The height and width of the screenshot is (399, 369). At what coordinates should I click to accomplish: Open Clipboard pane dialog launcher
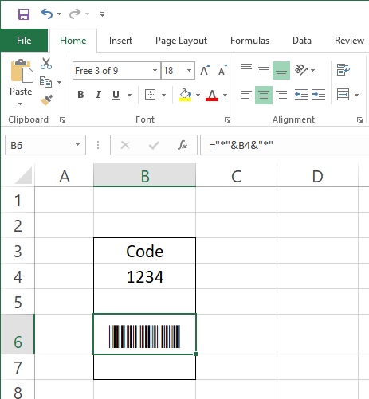(62, 120)
